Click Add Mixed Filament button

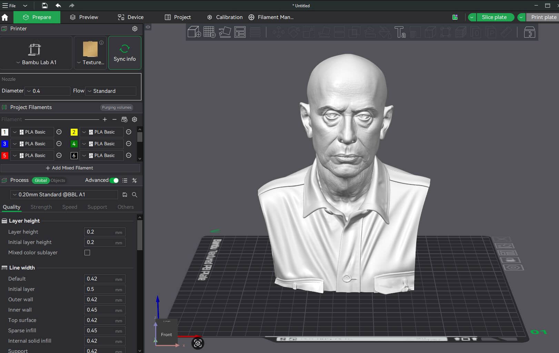point(70,168)
